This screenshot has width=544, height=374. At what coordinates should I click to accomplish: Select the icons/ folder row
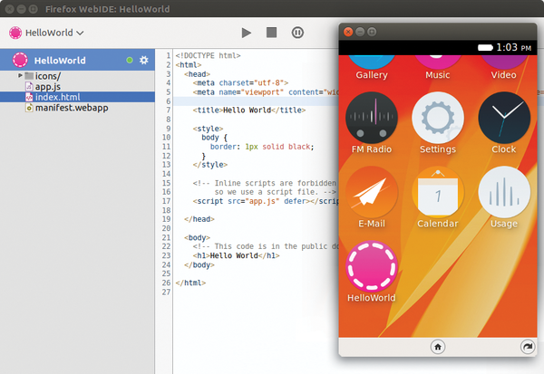tap(77, 76)
